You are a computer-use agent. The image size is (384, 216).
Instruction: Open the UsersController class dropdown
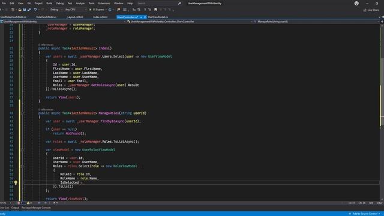point(190,22)
